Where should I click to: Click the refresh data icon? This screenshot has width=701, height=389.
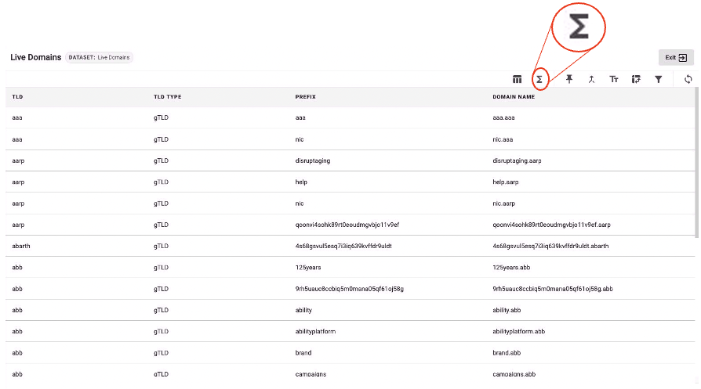pos(688,79)
